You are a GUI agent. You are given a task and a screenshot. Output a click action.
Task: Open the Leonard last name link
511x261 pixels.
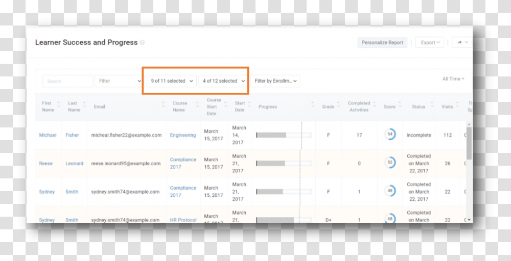pos(74,164)
